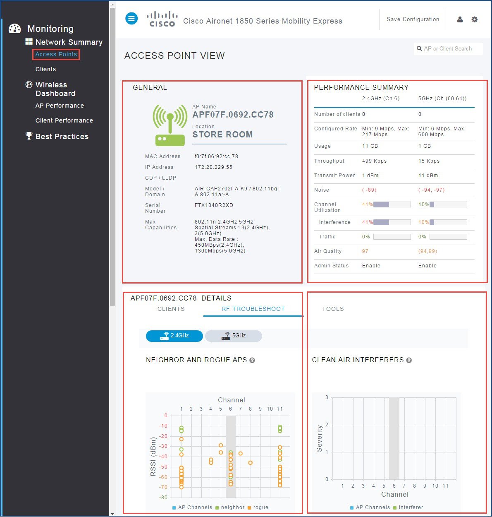Open help for Neighbor and Rogue APs
Viewport: 492px width, 517px height.
pyautogui.click(x=252, y=360)
